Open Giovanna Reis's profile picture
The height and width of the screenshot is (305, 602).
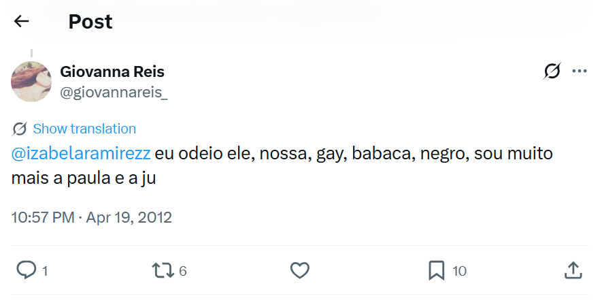tap(31, 82)
